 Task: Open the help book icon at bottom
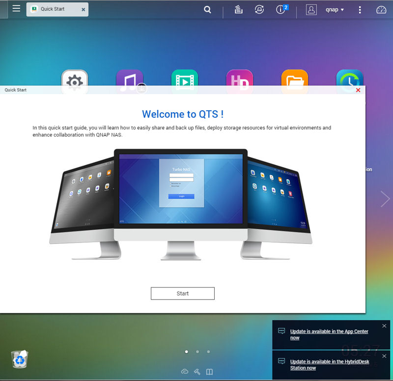coord(209,372)
